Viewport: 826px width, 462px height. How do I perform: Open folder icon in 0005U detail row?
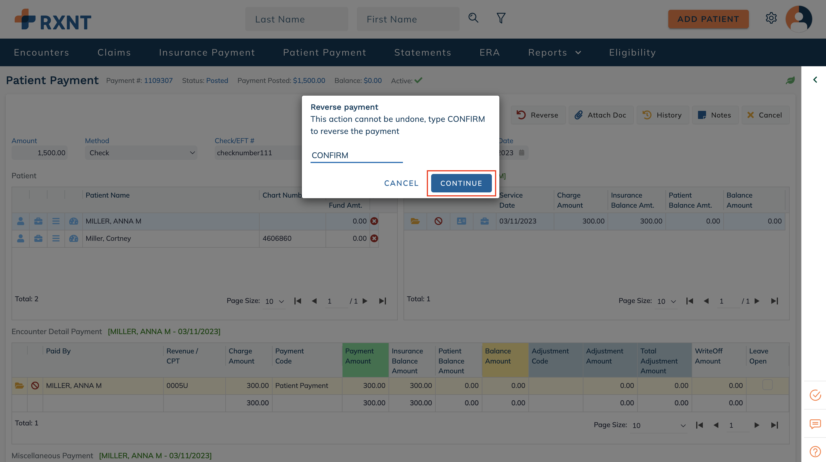19,385
